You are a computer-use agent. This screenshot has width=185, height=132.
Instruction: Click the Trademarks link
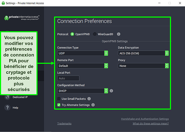pos(64,123)
